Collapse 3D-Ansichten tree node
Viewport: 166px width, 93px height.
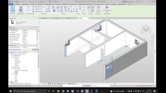point(11,69)
